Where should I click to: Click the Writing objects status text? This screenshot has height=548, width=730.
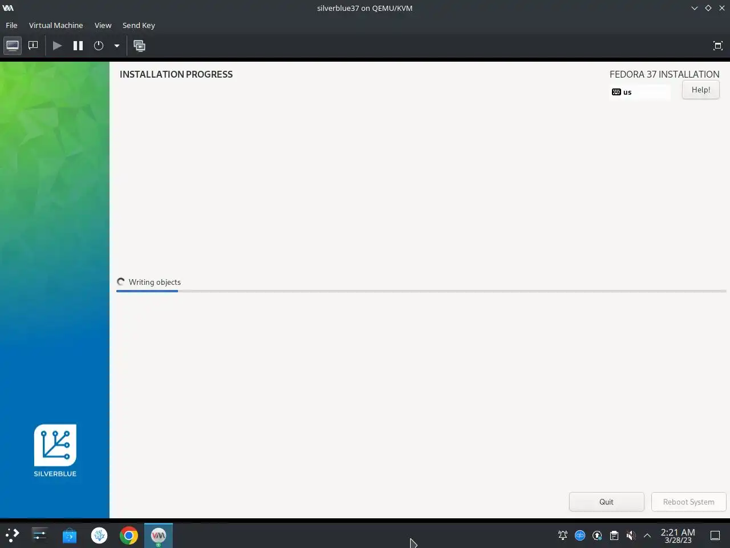point(155,282)
